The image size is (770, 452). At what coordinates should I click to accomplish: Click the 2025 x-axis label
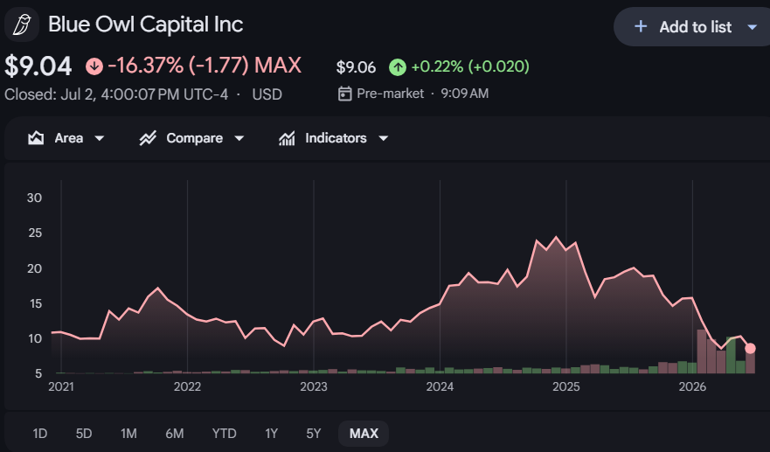coord(565,386)
